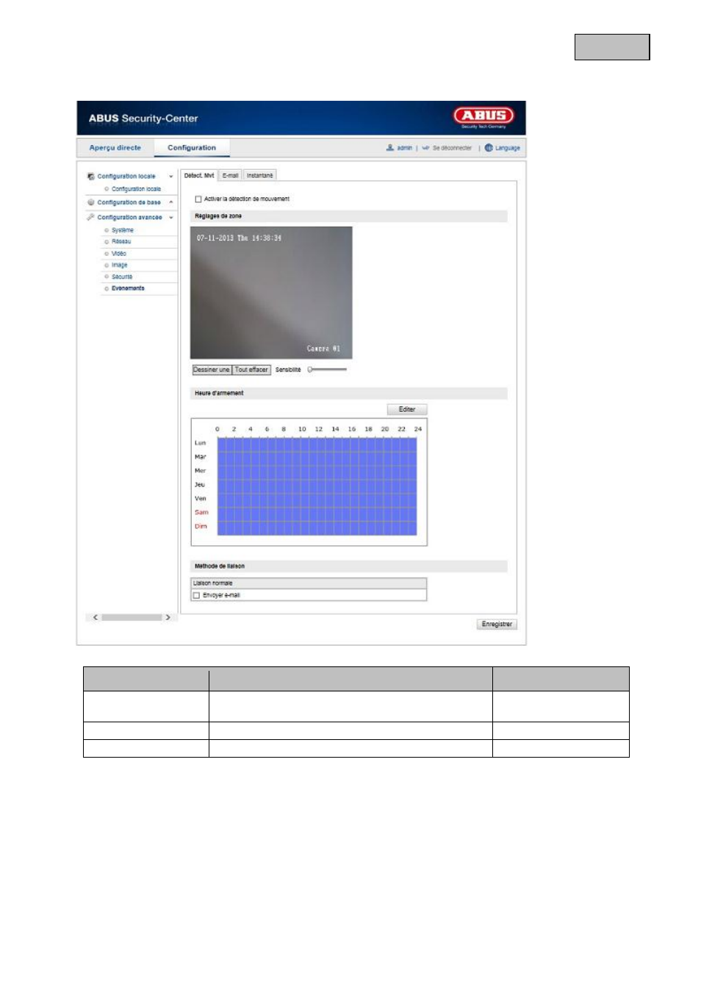The image size is (701, 993).
Task: Click the Dim row label in schedule
Action: tap(201, 527)
